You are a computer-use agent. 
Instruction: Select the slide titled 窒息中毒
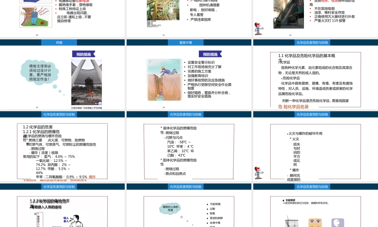189,74
